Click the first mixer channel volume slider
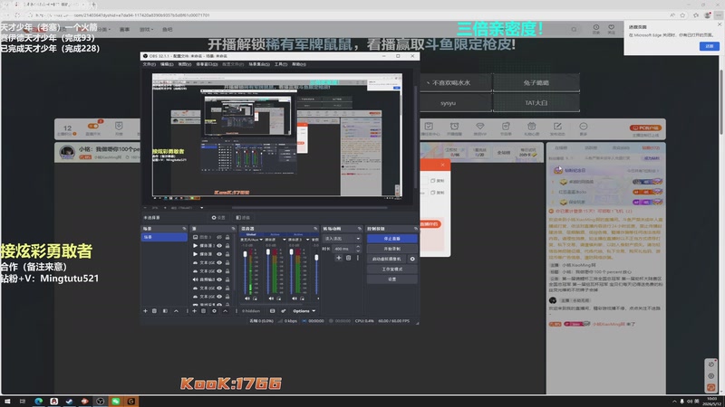Image resolution: width=725 pixels, height=407 pixels. point(245,272)
